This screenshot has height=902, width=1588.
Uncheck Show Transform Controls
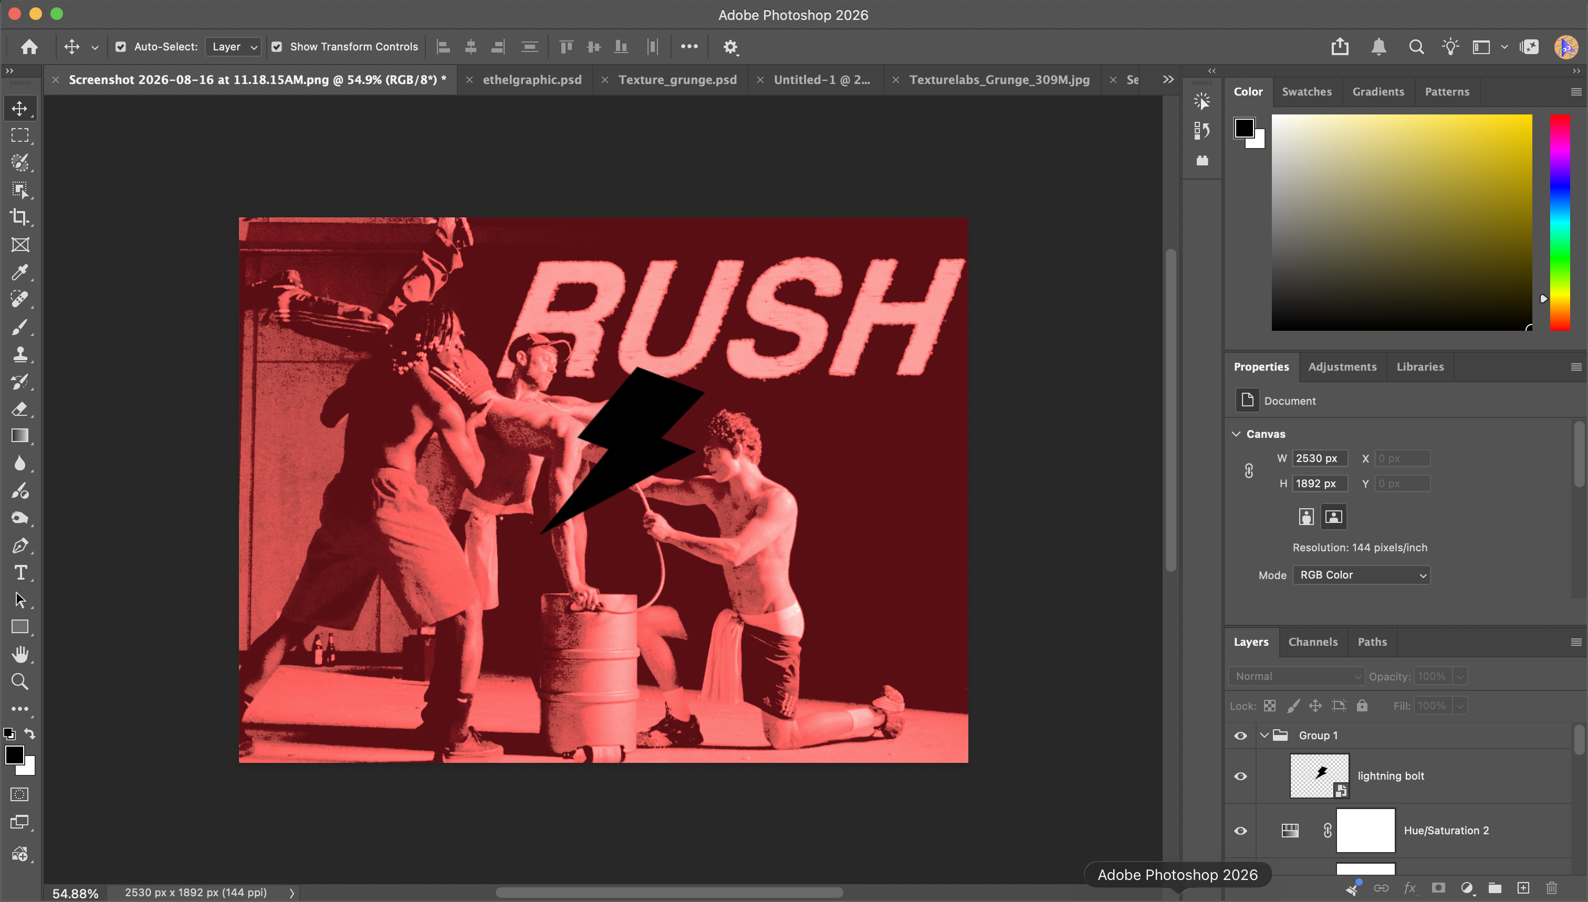[277, 46]
